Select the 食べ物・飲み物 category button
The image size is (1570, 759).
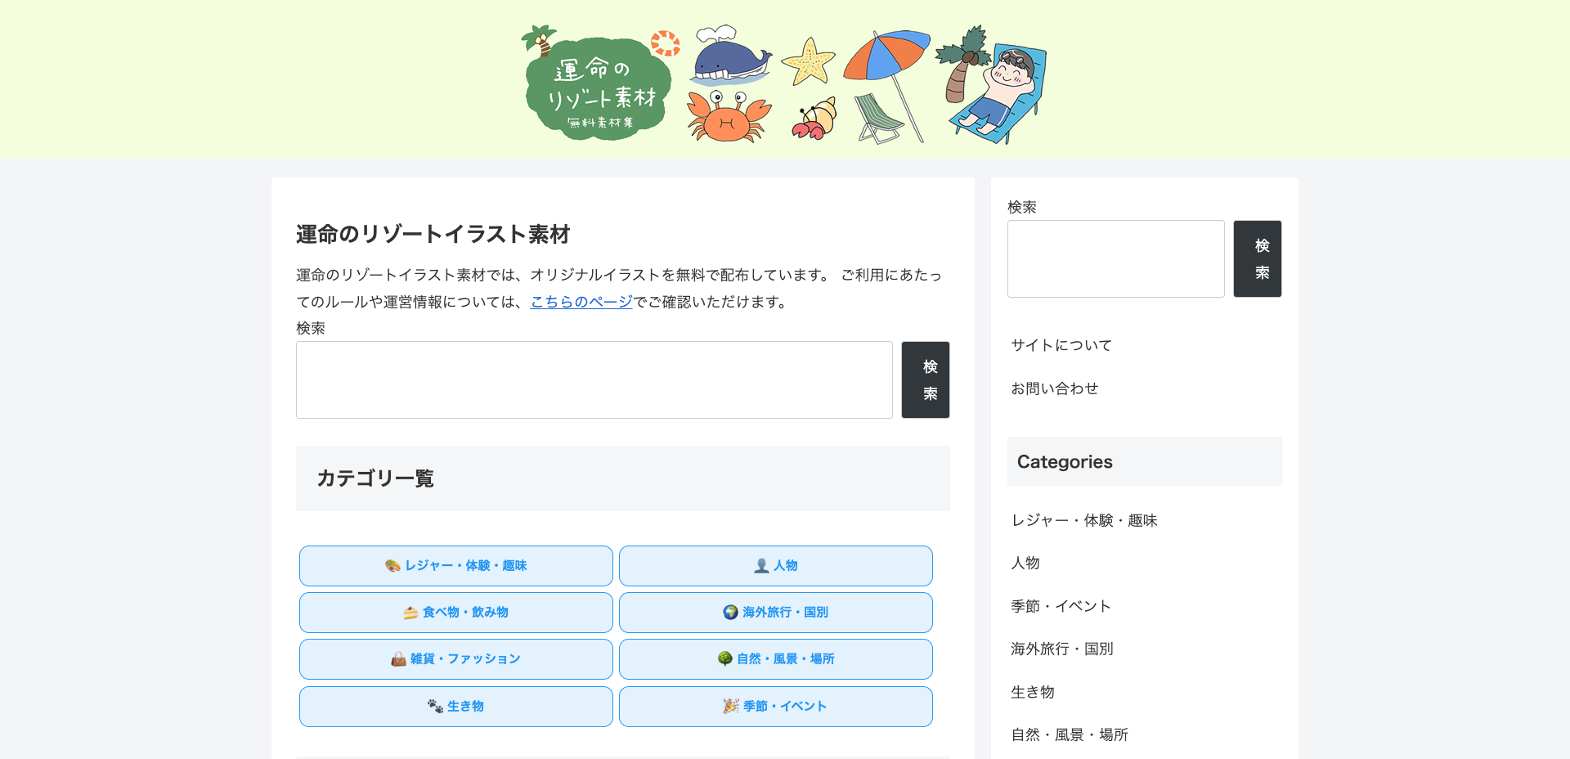pyautogui.click(x=455, y=613)
